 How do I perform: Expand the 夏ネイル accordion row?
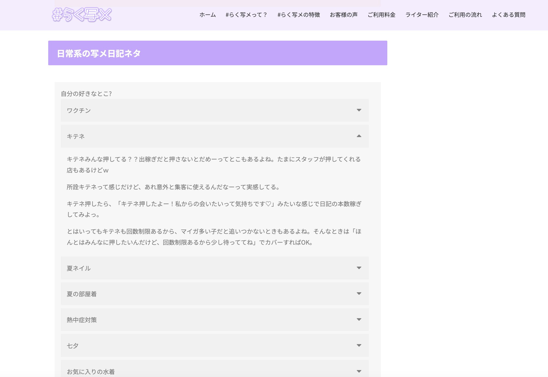pyautogui.click(x=215, y=268)
